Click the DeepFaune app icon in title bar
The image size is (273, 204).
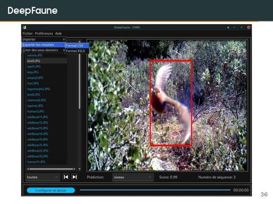pyautogui.click(x=25, y=28)
